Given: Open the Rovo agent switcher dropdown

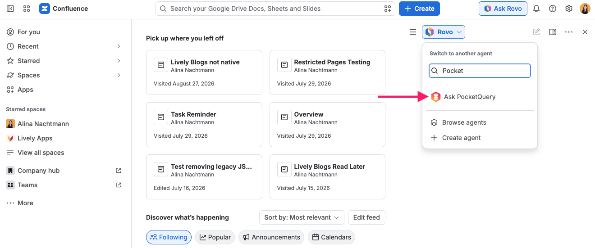Looking at the screenshot, I should (444, 32).
